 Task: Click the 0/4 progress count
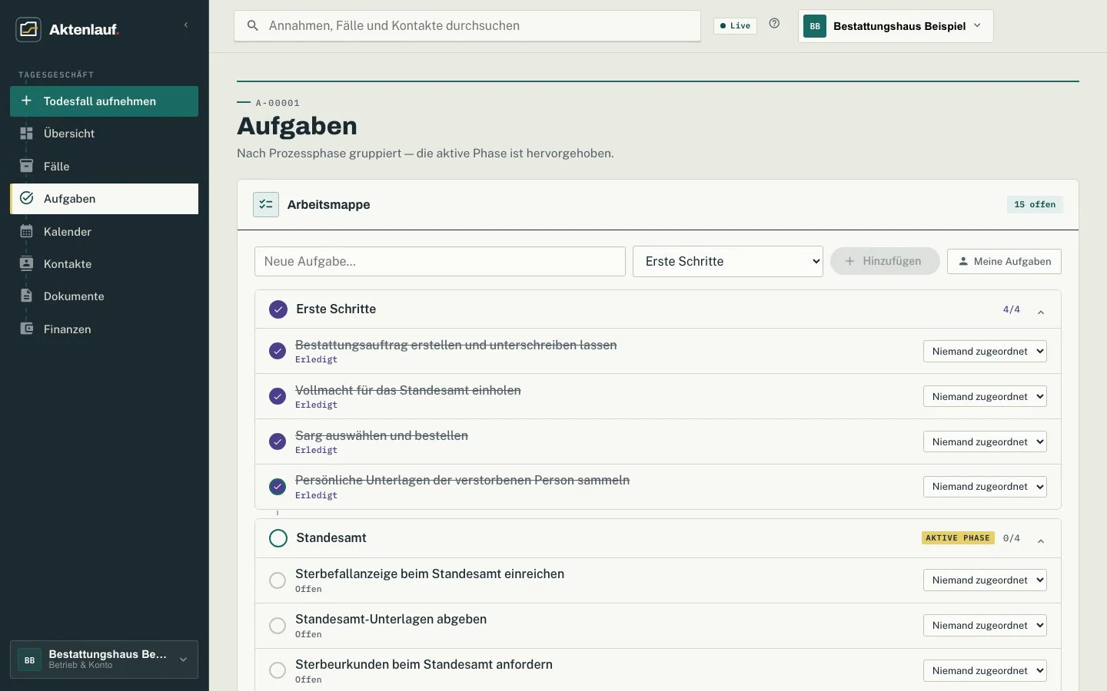point(1012,538)
